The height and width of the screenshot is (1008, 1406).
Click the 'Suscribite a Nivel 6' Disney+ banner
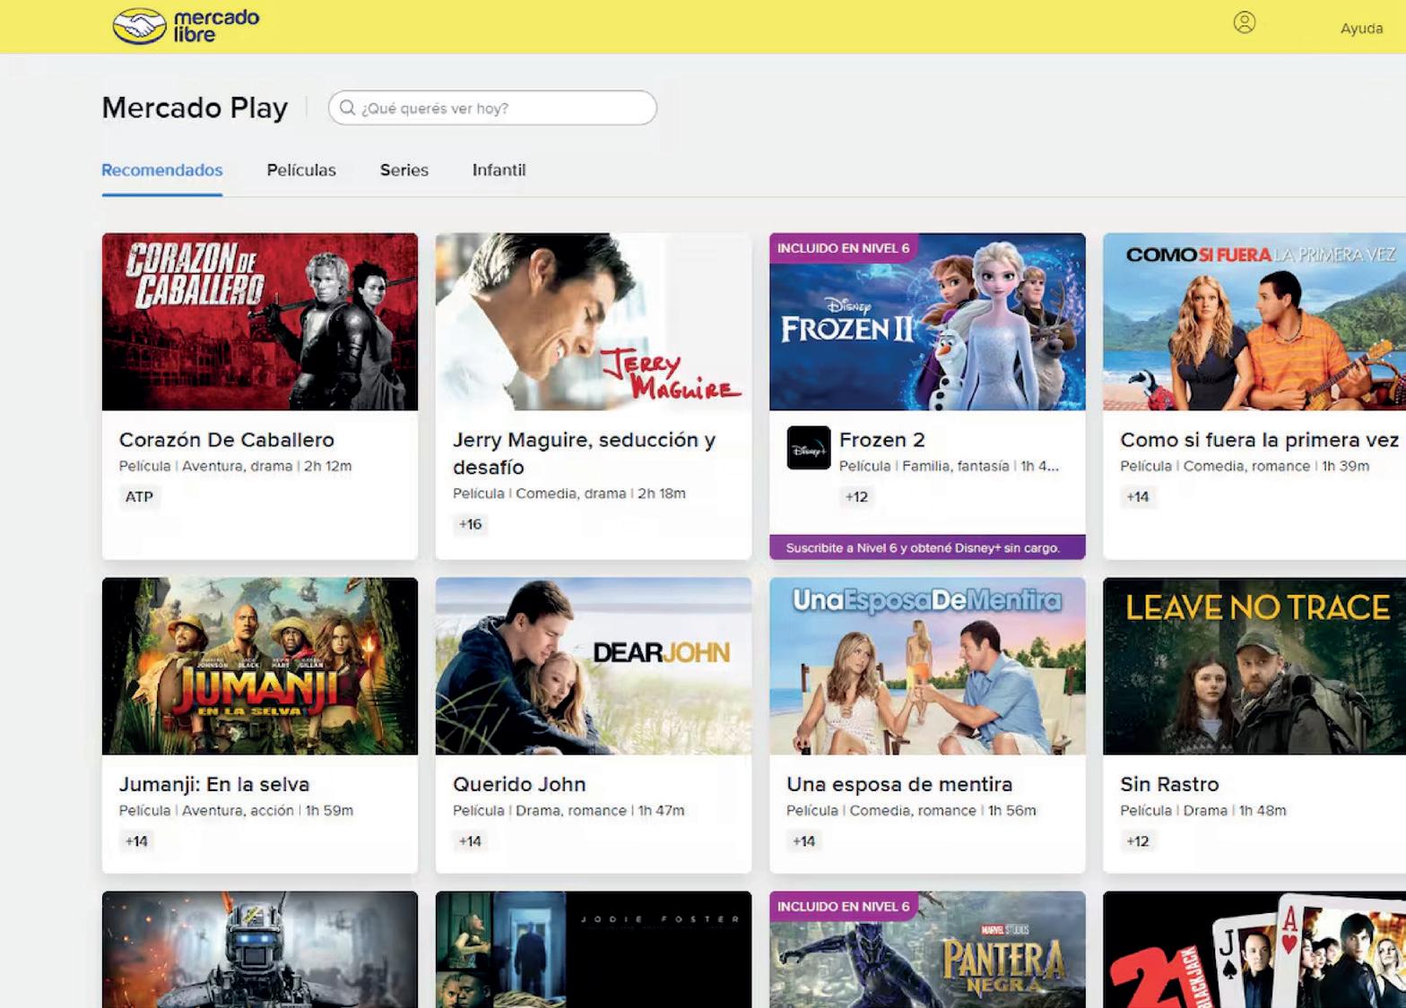(x=927, y=547)
